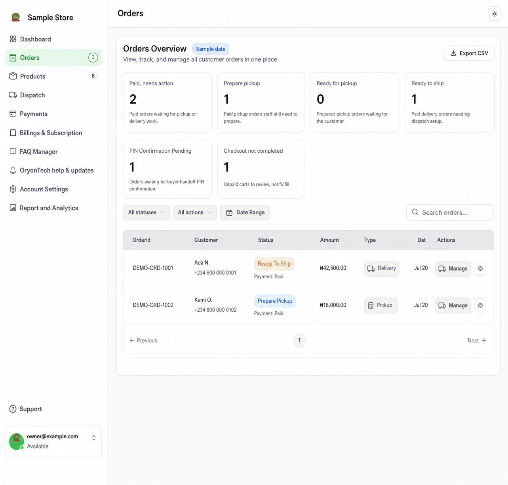
Task: Click the magnifier icon in search box
Action: (415, 212)
